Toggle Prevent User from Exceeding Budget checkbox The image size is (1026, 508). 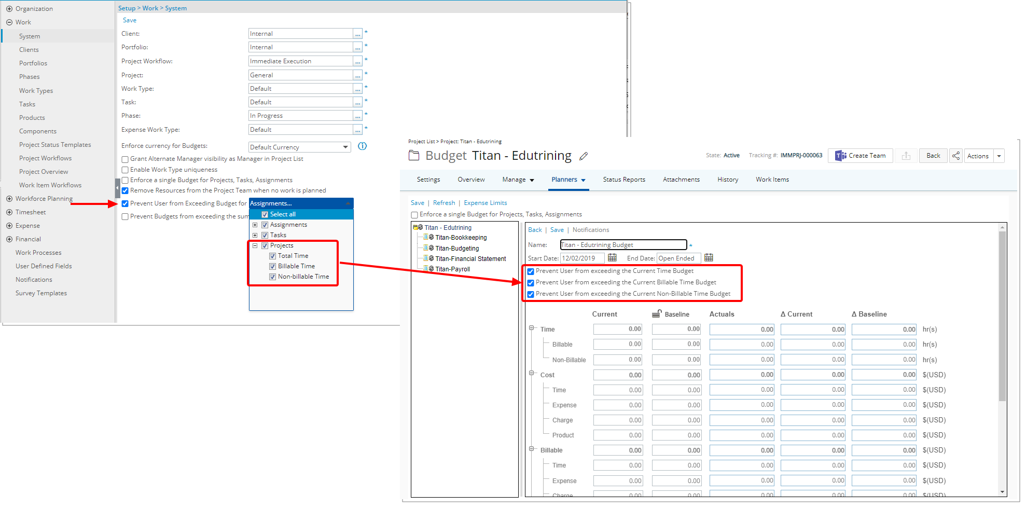point(125,204)
